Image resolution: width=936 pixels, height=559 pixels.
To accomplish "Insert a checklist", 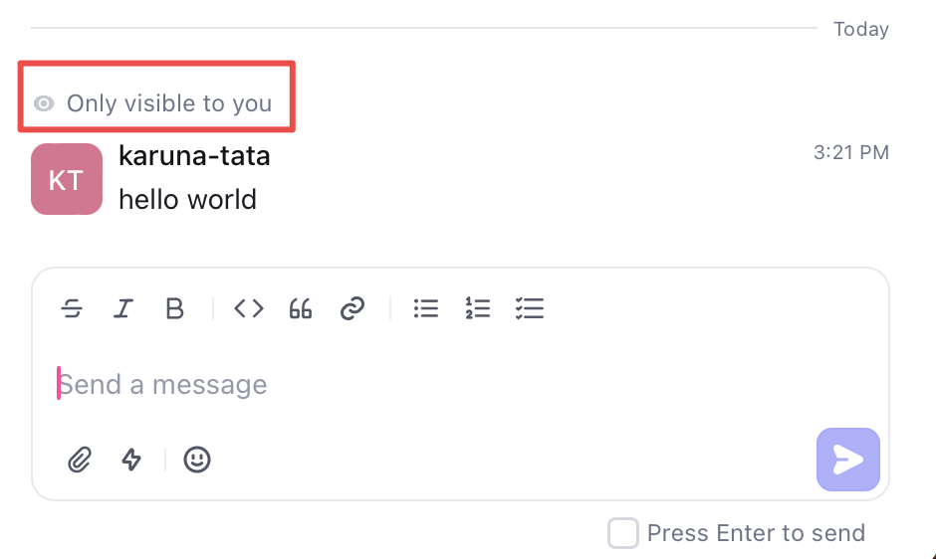I will tap(530, 309).
